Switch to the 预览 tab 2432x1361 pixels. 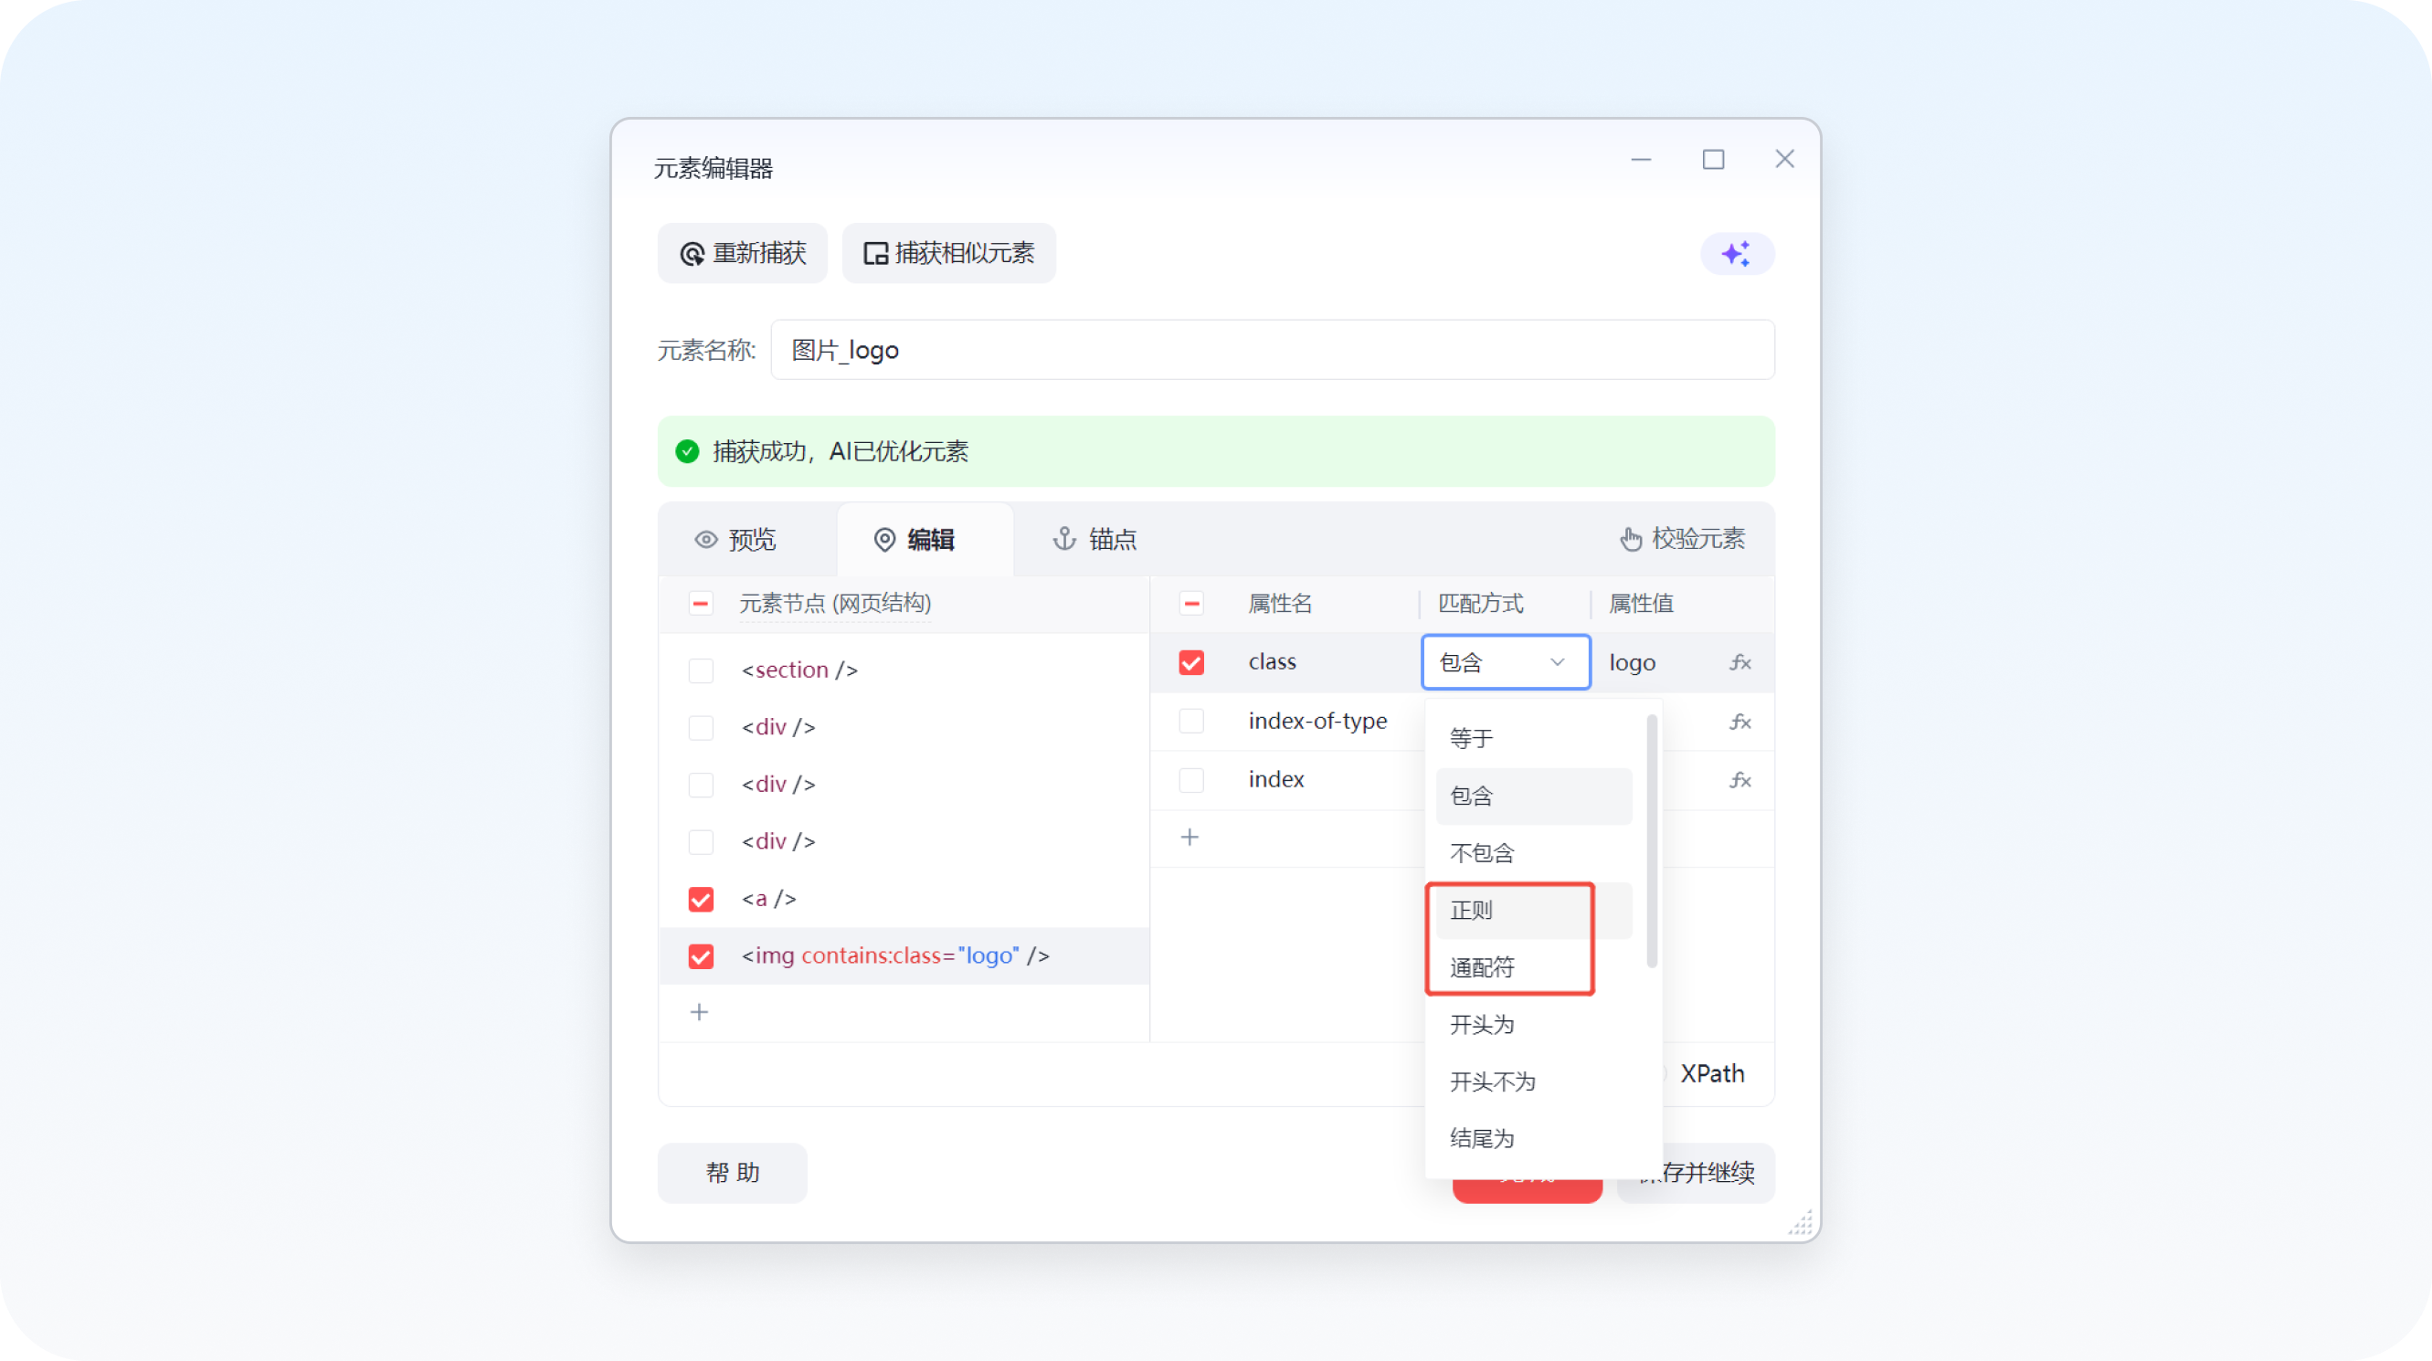tap(736, 540)
